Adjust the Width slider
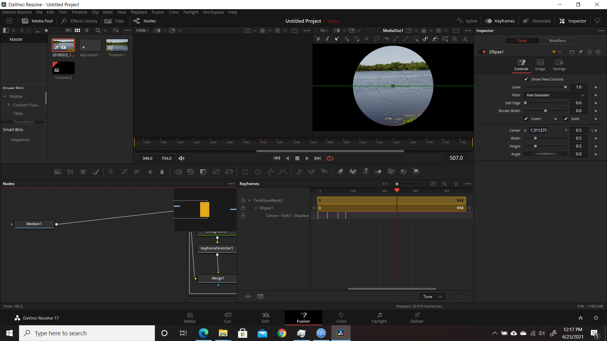This screenshot has width=607, height=341. point(545,138)
